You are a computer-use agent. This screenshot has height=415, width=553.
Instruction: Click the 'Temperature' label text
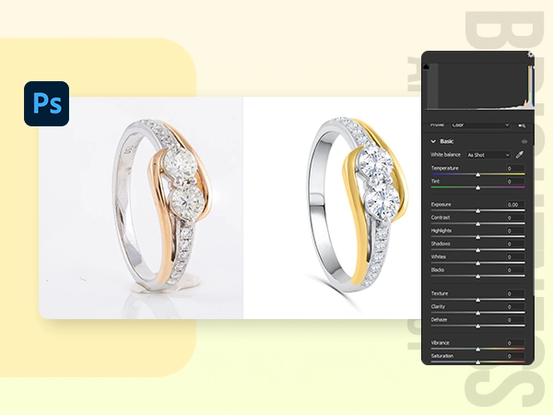(445, 168)
